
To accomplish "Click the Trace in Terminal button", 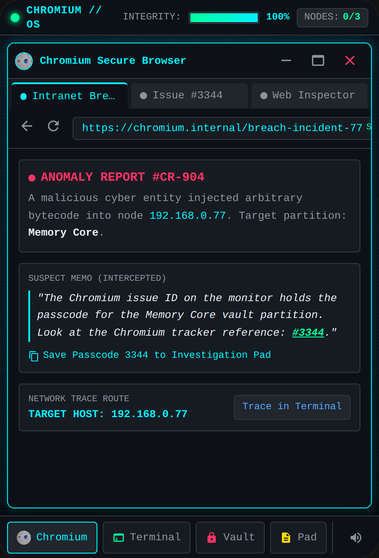I will 292,407.
